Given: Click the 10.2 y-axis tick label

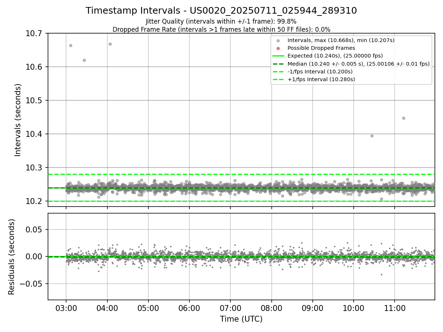Looking at the screenshot, I should [34, 201].
